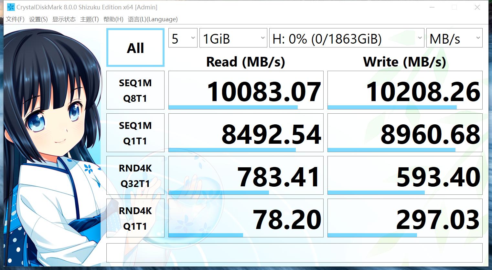492x270 pixels.
Task: Click the Read (MB/s) column header
Action: point(246,62)
